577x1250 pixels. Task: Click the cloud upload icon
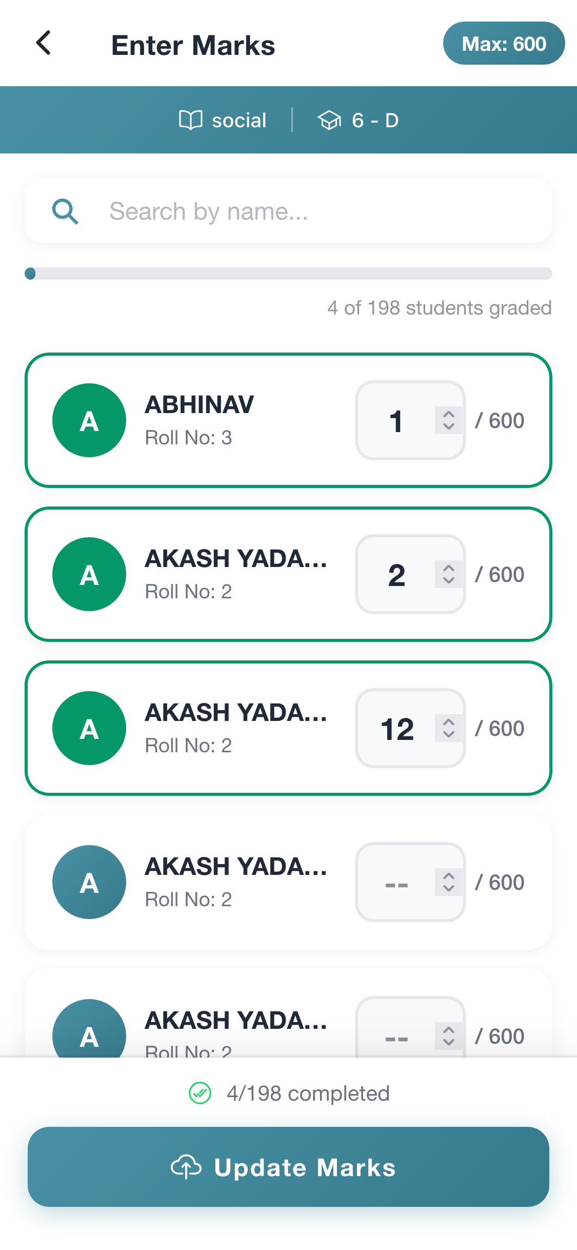click(x=186, y=1167)
